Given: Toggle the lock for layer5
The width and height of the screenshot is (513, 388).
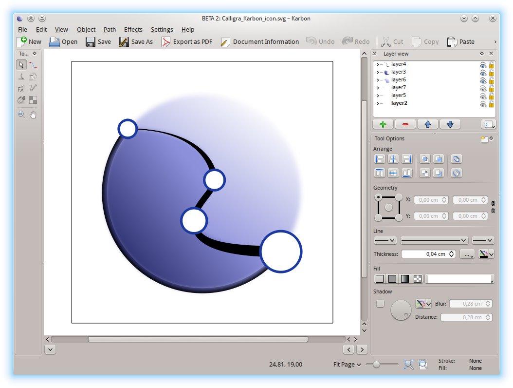Looking at the screenshot, I should tap(492, 96).
